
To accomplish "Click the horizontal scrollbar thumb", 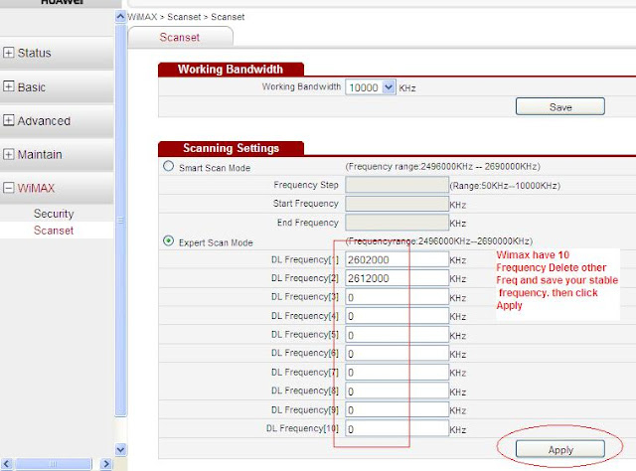I will pyautogui.click(x=54, y=464).
